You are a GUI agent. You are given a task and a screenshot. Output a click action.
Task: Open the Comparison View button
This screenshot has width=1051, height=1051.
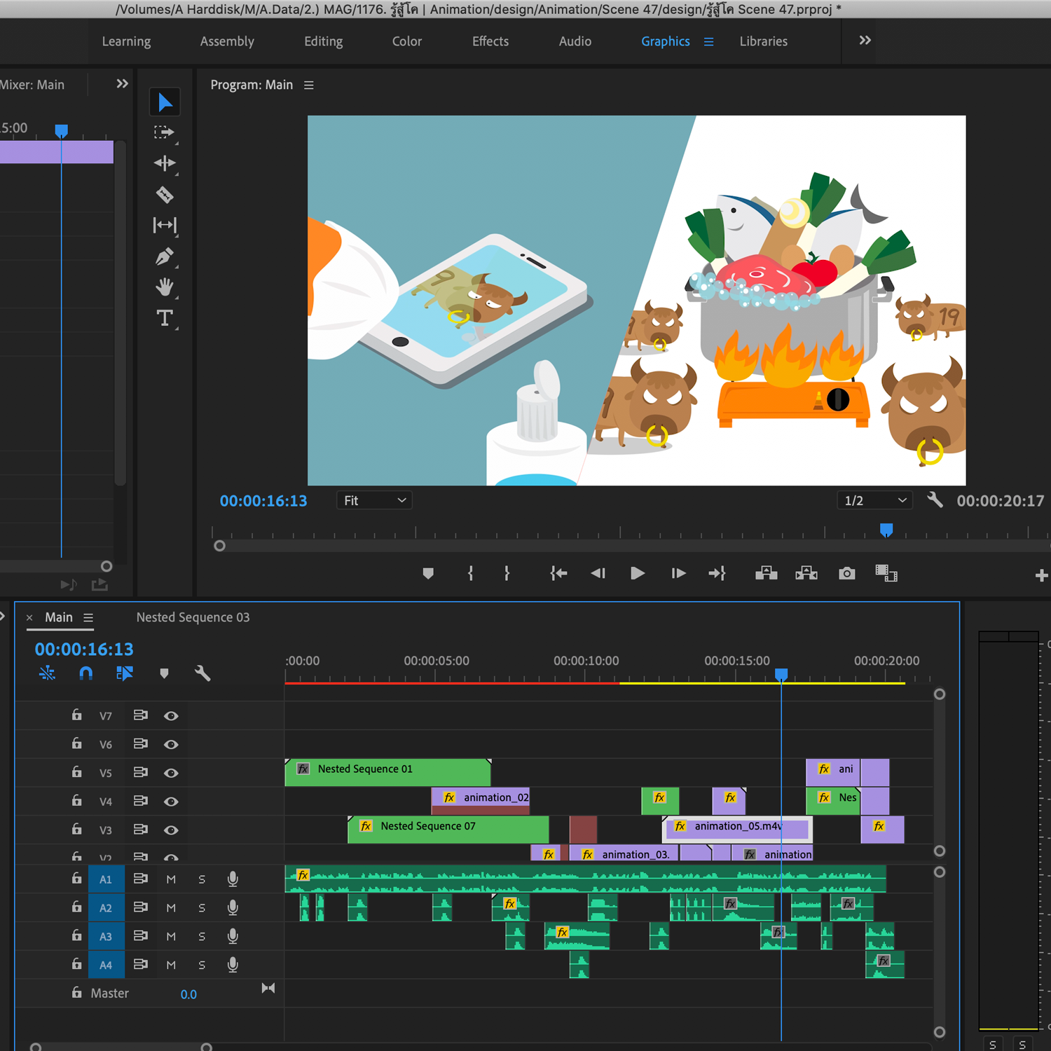pyautogui.click(x=886, y=573)
